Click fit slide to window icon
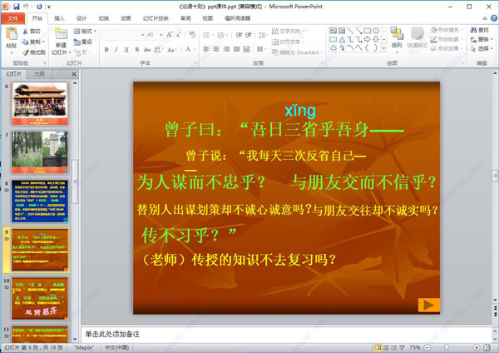The width and height of the screenshot is (499, 353). tap(487, 347)
